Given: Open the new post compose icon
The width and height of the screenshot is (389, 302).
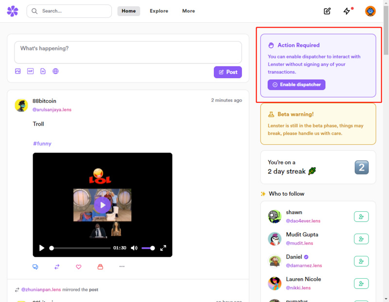Looking at the screenshot, I should (327, 11).
